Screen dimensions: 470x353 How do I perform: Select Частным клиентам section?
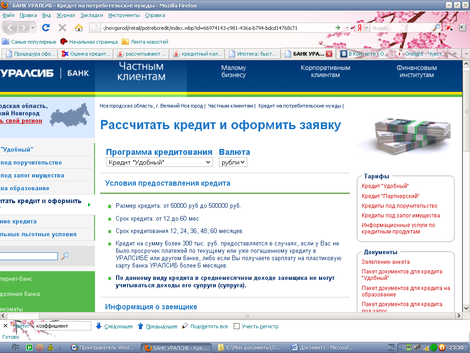(x=141, y=71)
